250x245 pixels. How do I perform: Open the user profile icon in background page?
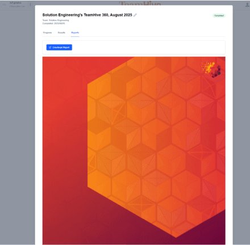tap(247, 5)
